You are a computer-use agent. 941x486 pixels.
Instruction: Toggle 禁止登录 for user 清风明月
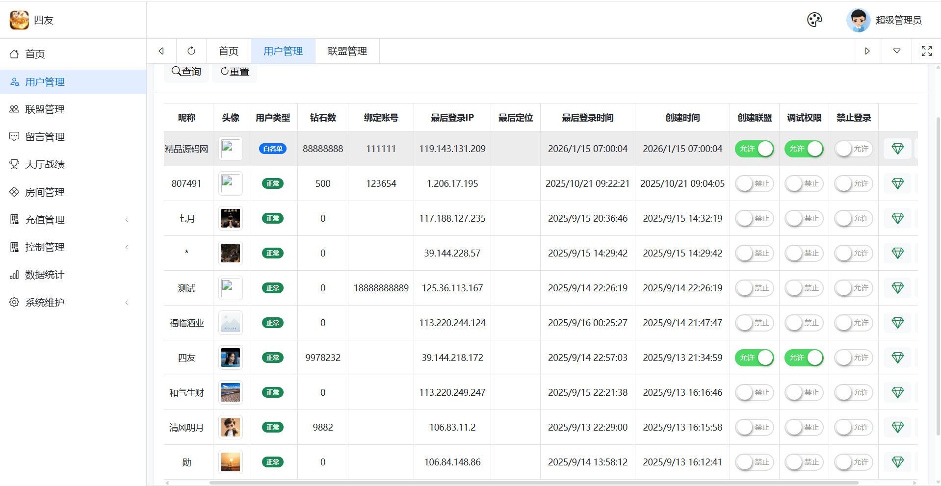coord(854,427)
